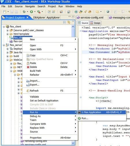Collapse the mx:Application code fold marker
This screenshot has height=146, width=130.
point(81,31)
